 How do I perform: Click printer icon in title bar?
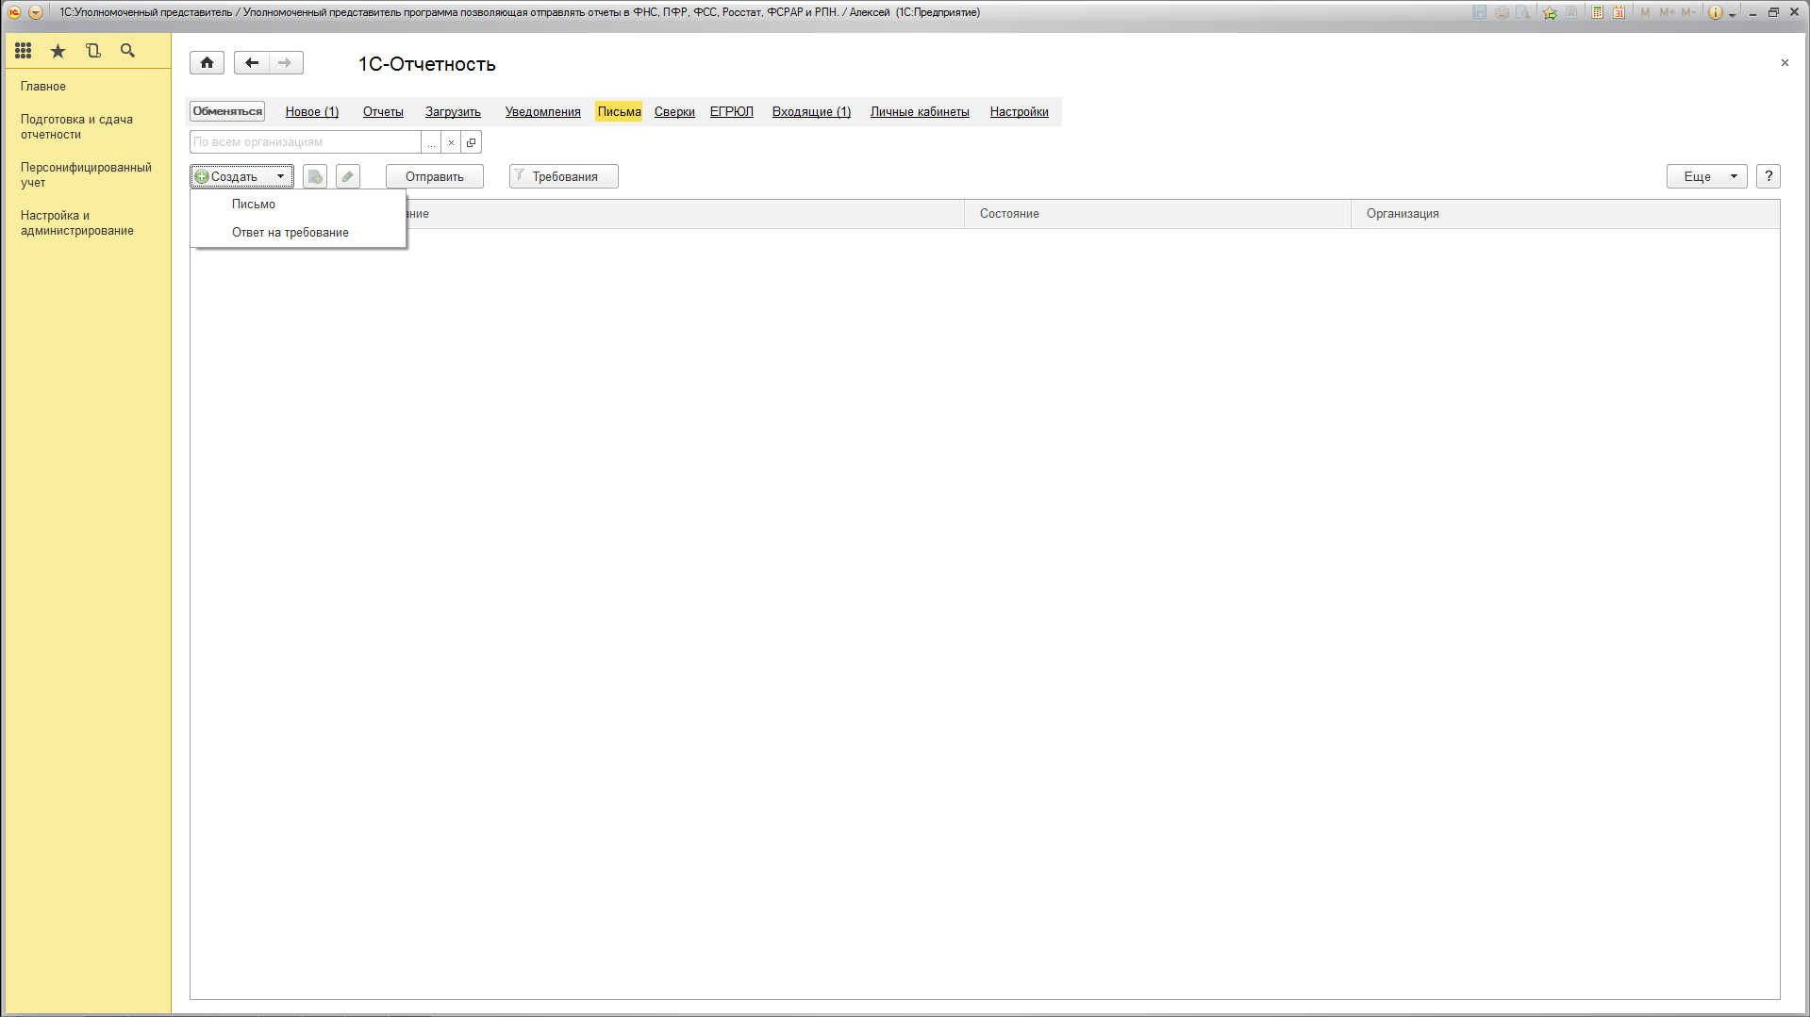click(x=1502, y=12)
